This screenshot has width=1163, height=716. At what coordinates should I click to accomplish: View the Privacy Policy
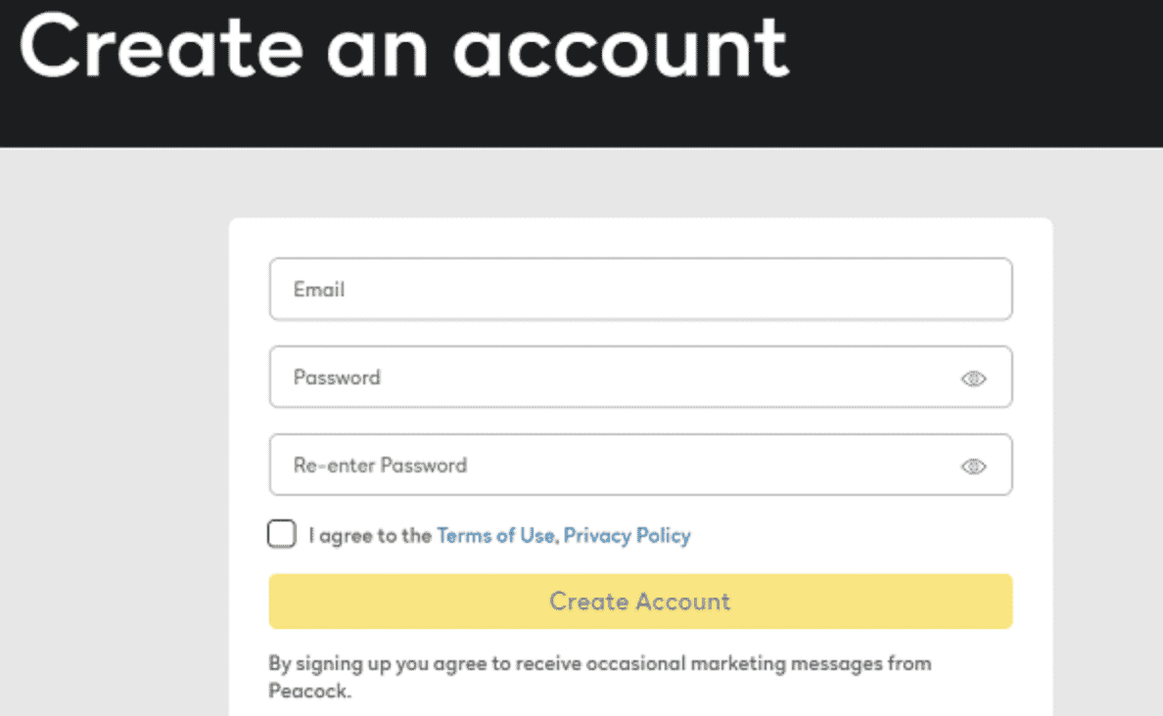pos(628,535)
